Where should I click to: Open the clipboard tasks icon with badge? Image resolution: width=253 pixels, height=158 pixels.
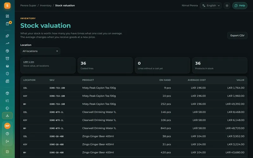pyautogui.click(x=7, y=24)
